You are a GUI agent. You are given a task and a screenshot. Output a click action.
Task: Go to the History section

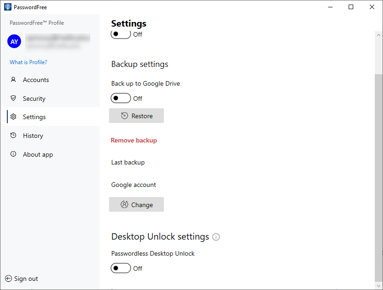(33, 136)
